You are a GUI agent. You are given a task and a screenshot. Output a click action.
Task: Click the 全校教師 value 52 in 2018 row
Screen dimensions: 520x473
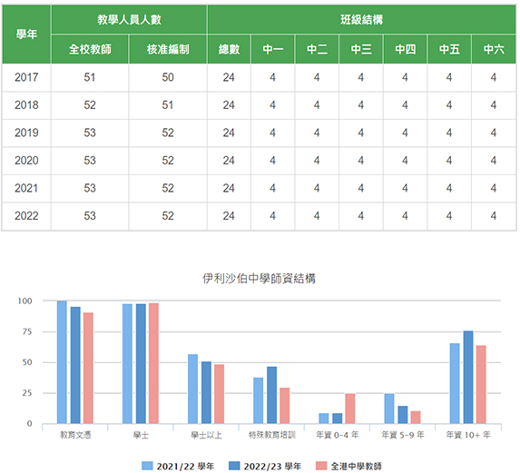90,105
